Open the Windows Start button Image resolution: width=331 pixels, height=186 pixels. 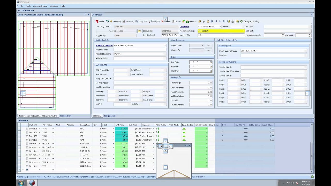pos(21,183)
